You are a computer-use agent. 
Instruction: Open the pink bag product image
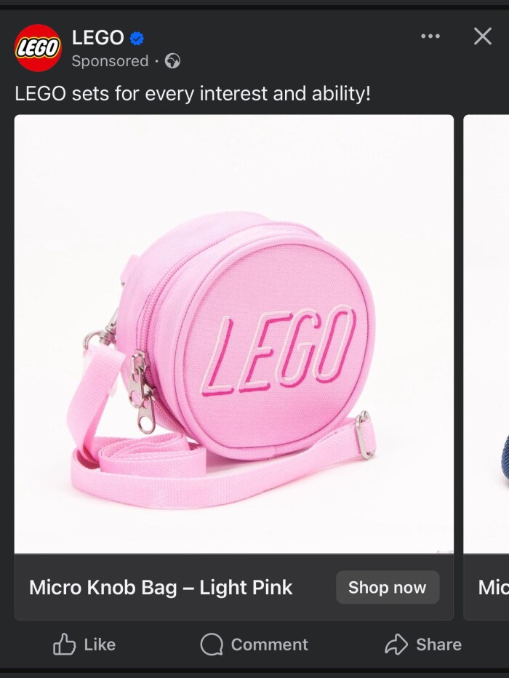pos(233,334)
